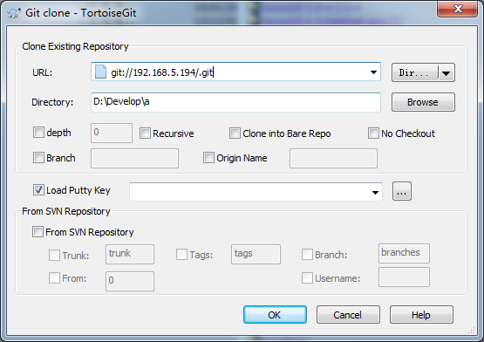Confirm clone with the OK button
This screenshot has width=484, height=342.
click(x=275, y=315)
